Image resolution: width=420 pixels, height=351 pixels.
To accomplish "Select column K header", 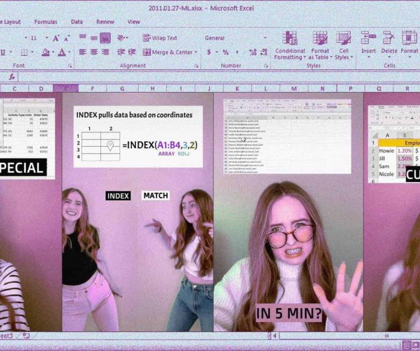I will coord(237,88).
